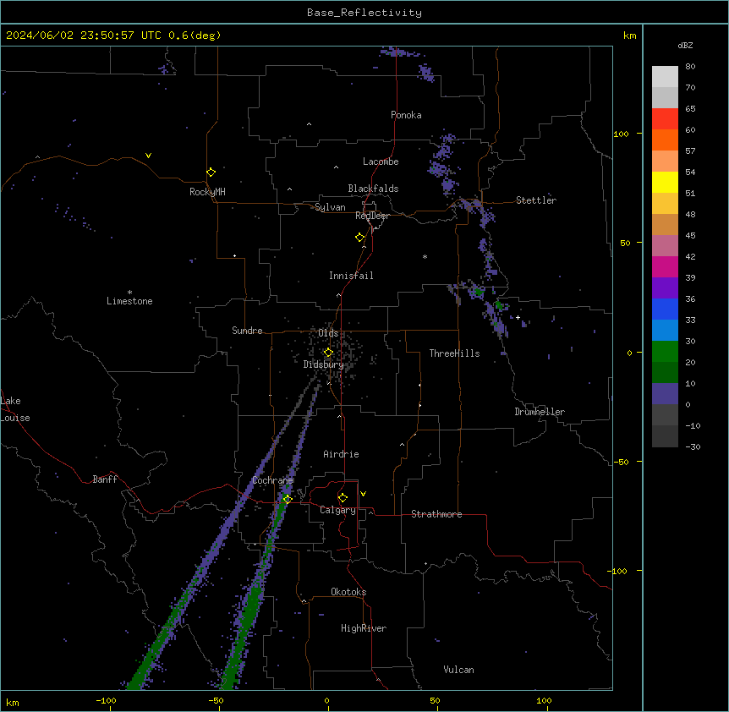Image resolution: width=729 pixels, height=712 pixels.
Task: Click the Stettler label
Action: 535,200
